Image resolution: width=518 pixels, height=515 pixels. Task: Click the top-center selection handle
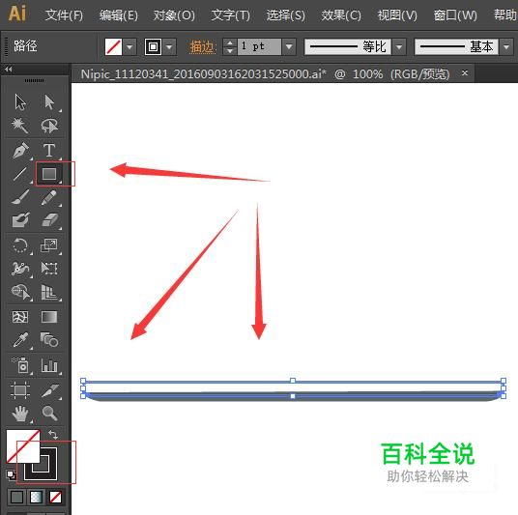coord(293,381)
